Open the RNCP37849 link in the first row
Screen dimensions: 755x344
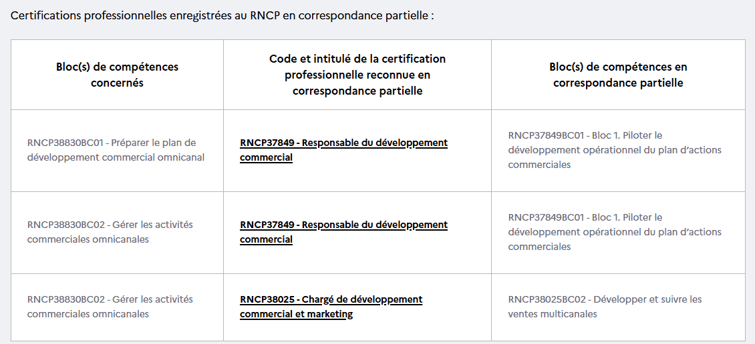[x=343, y=143]
